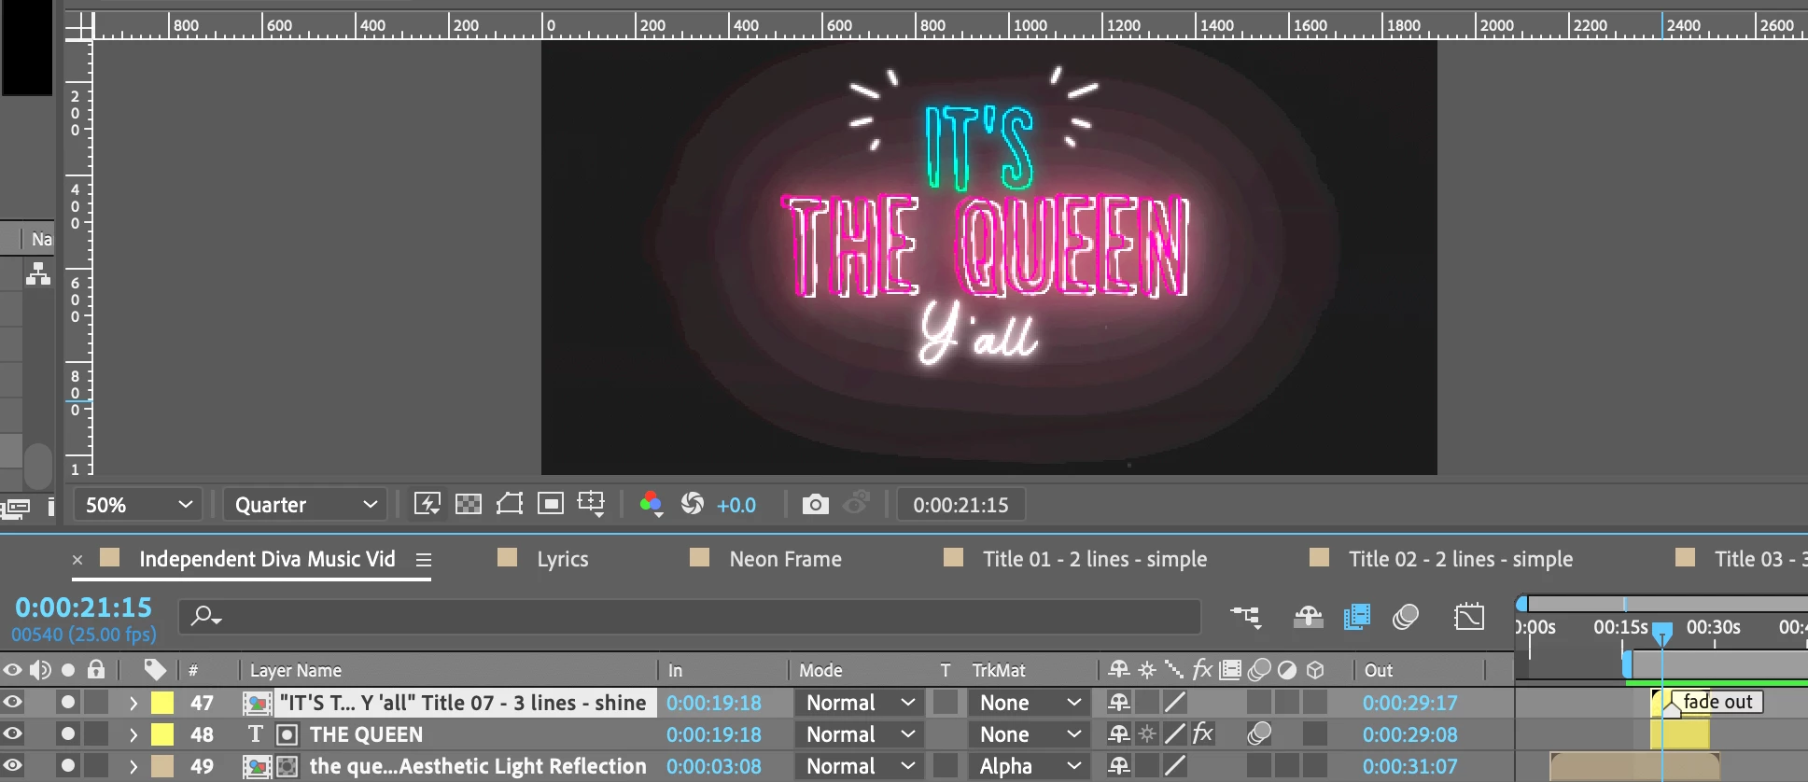Click the search magnifier in timeline
The height and width of the screenshot is (782, 1808).
[205, 617]
